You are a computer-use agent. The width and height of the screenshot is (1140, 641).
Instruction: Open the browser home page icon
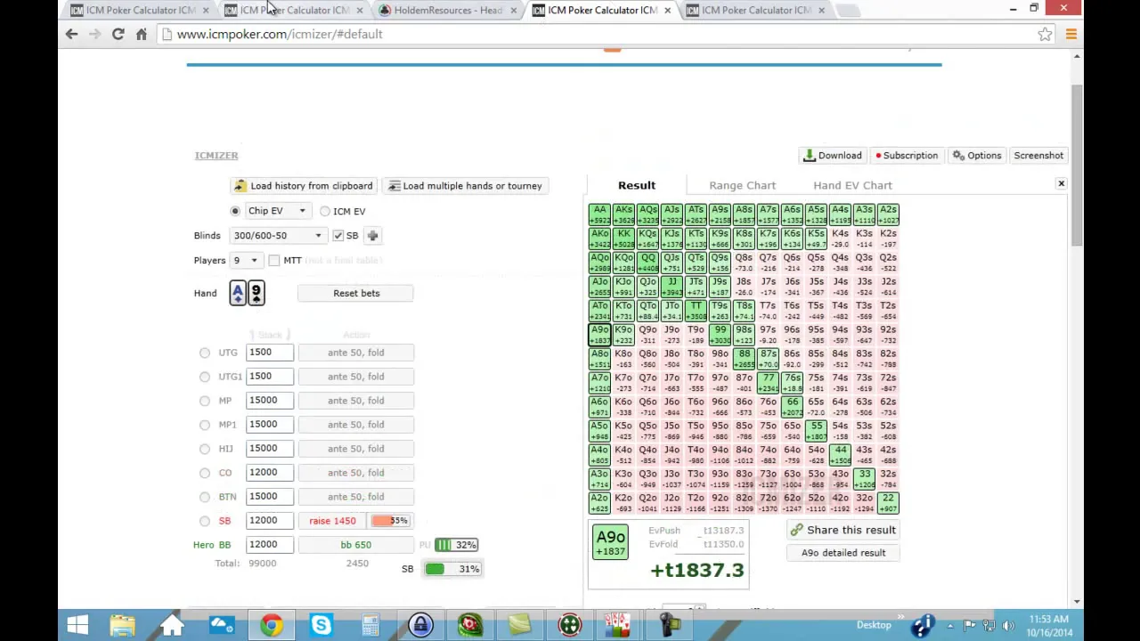click(141, 34)
